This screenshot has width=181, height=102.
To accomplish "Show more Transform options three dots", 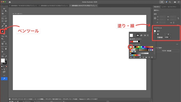I will coord(178,25).
